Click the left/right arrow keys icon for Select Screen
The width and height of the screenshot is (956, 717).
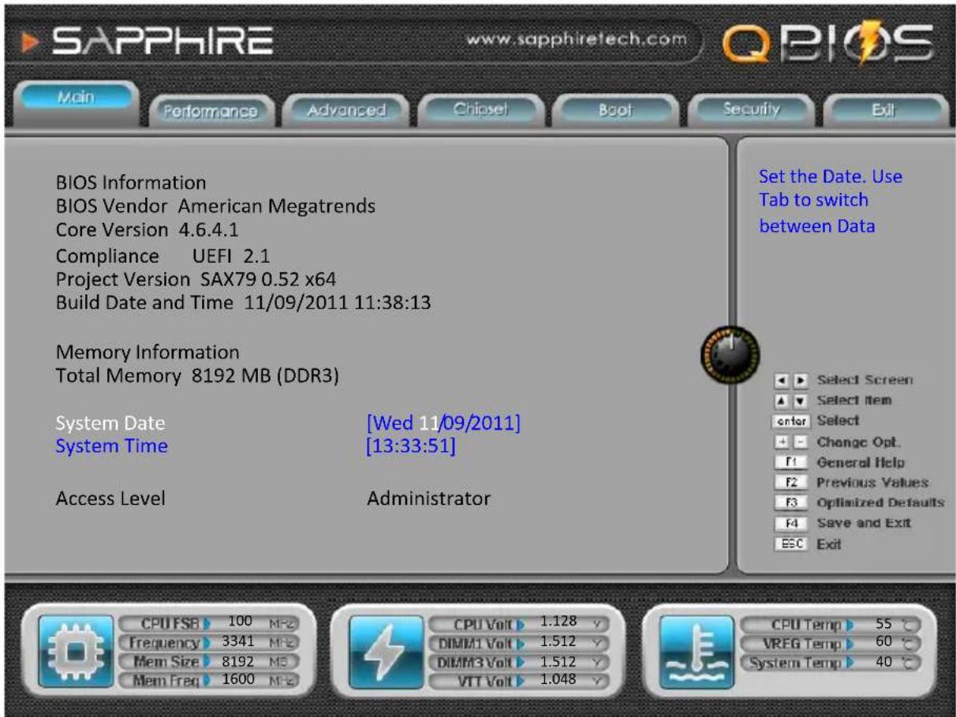793,380
